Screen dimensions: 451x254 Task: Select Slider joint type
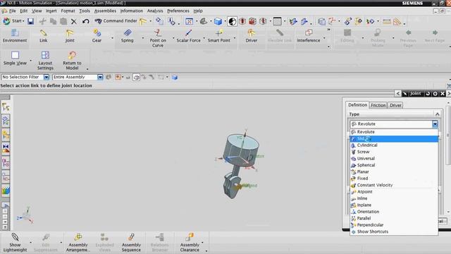[x=394, y=139]
